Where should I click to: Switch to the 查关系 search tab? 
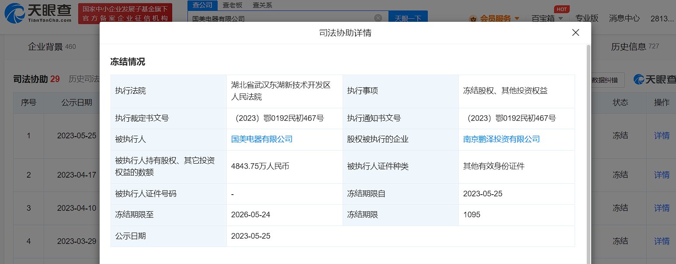coord(262,5)
